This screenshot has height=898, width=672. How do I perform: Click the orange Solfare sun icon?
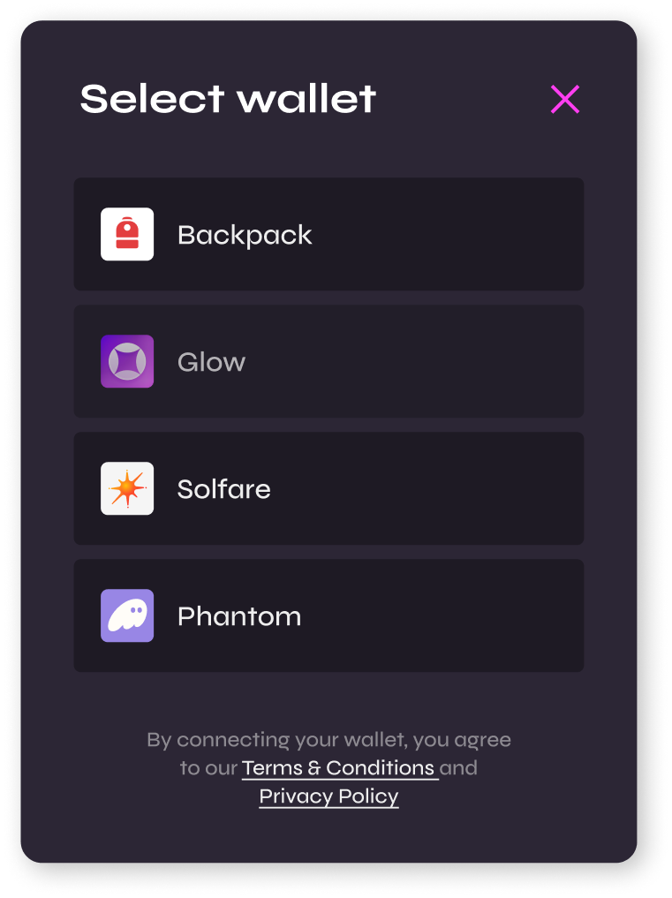tap(127, 488)
